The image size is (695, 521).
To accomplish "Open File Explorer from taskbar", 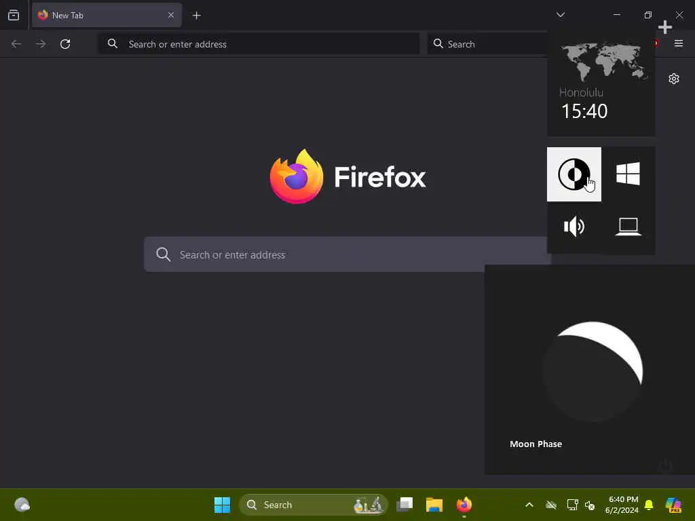I will (434, 505).
